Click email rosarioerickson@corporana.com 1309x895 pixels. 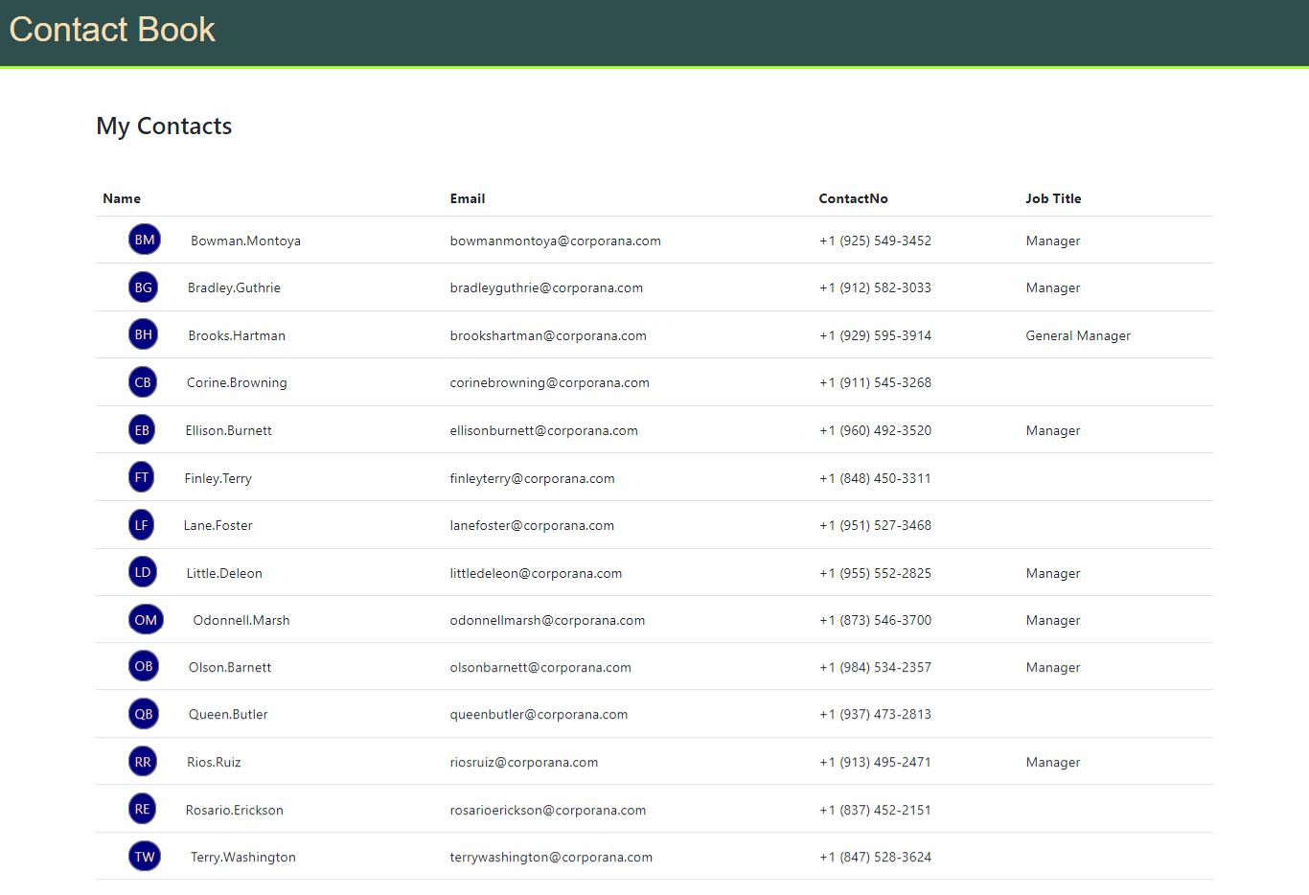tap(547, 810)
